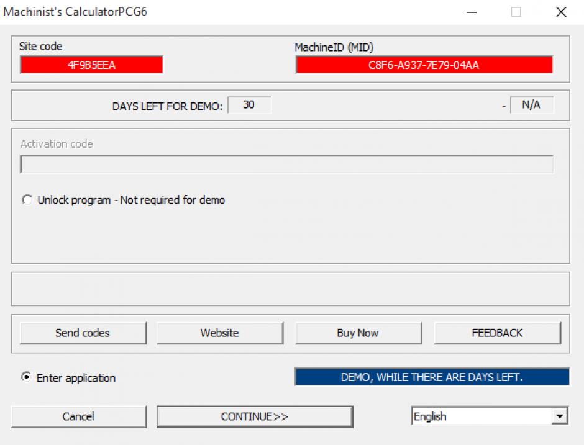Click the Activation code input field
This screenshot has height=445, width=584.
click(286, 164)
